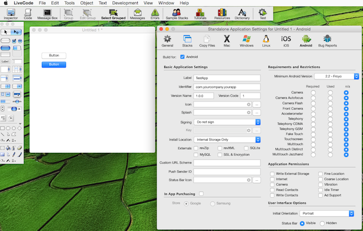Viewport: 363px width, 231px height.
Task: Enable In App Purchasing checkbox
Action: pyautogui.click(x=201, y=193)
